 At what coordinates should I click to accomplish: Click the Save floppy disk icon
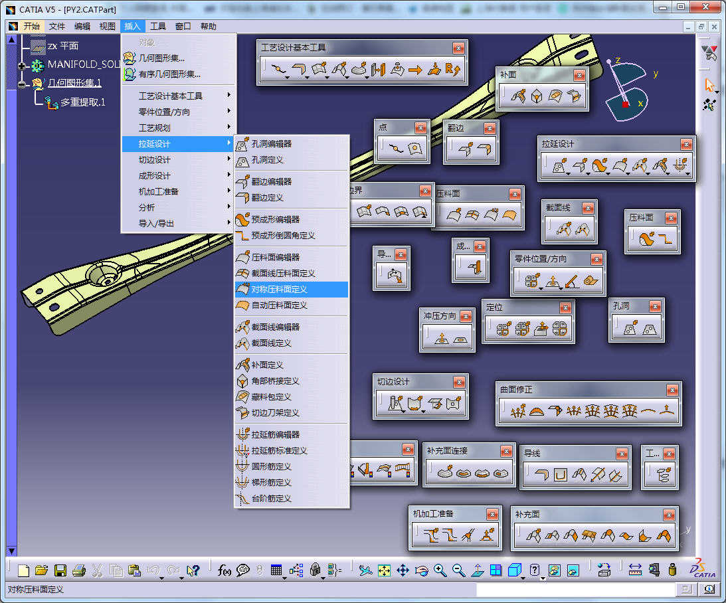click(60, 570)
